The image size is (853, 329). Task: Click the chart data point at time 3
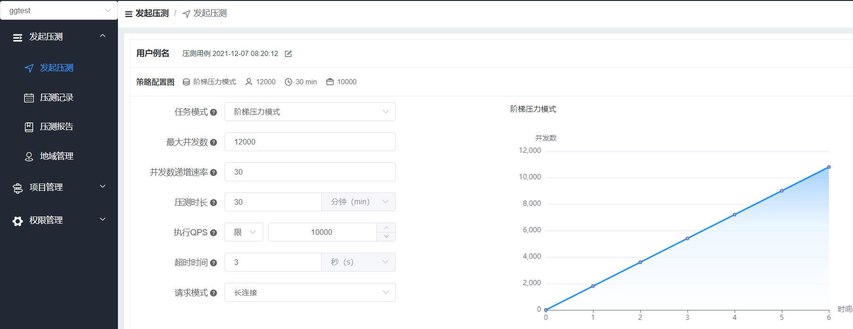coord(687,239)
